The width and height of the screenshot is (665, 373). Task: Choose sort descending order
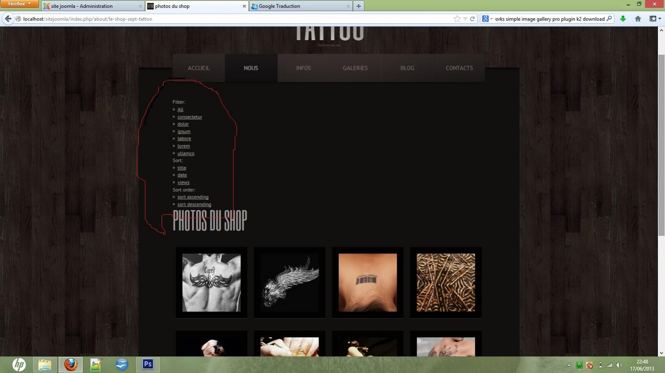[x=194, y=205]
